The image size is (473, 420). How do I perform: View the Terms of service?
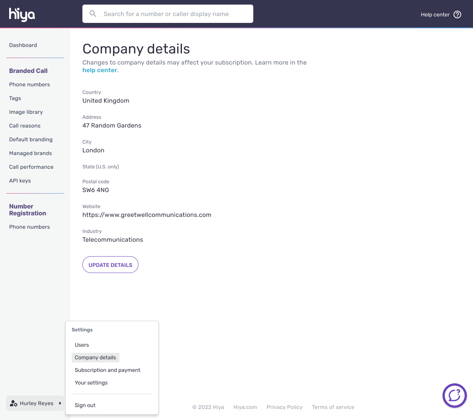pyautogui.click(x=333, y=407)
